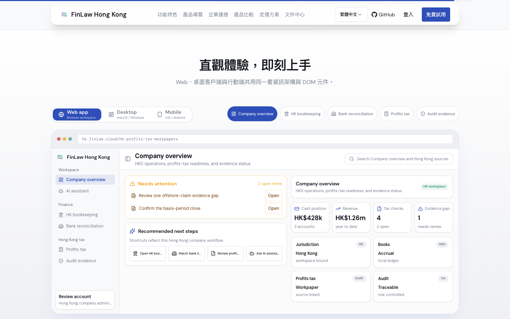Viewport: 510px width, 319px height.
Task: Click the globe icon on Web app tab
Action: pos(61,114)
